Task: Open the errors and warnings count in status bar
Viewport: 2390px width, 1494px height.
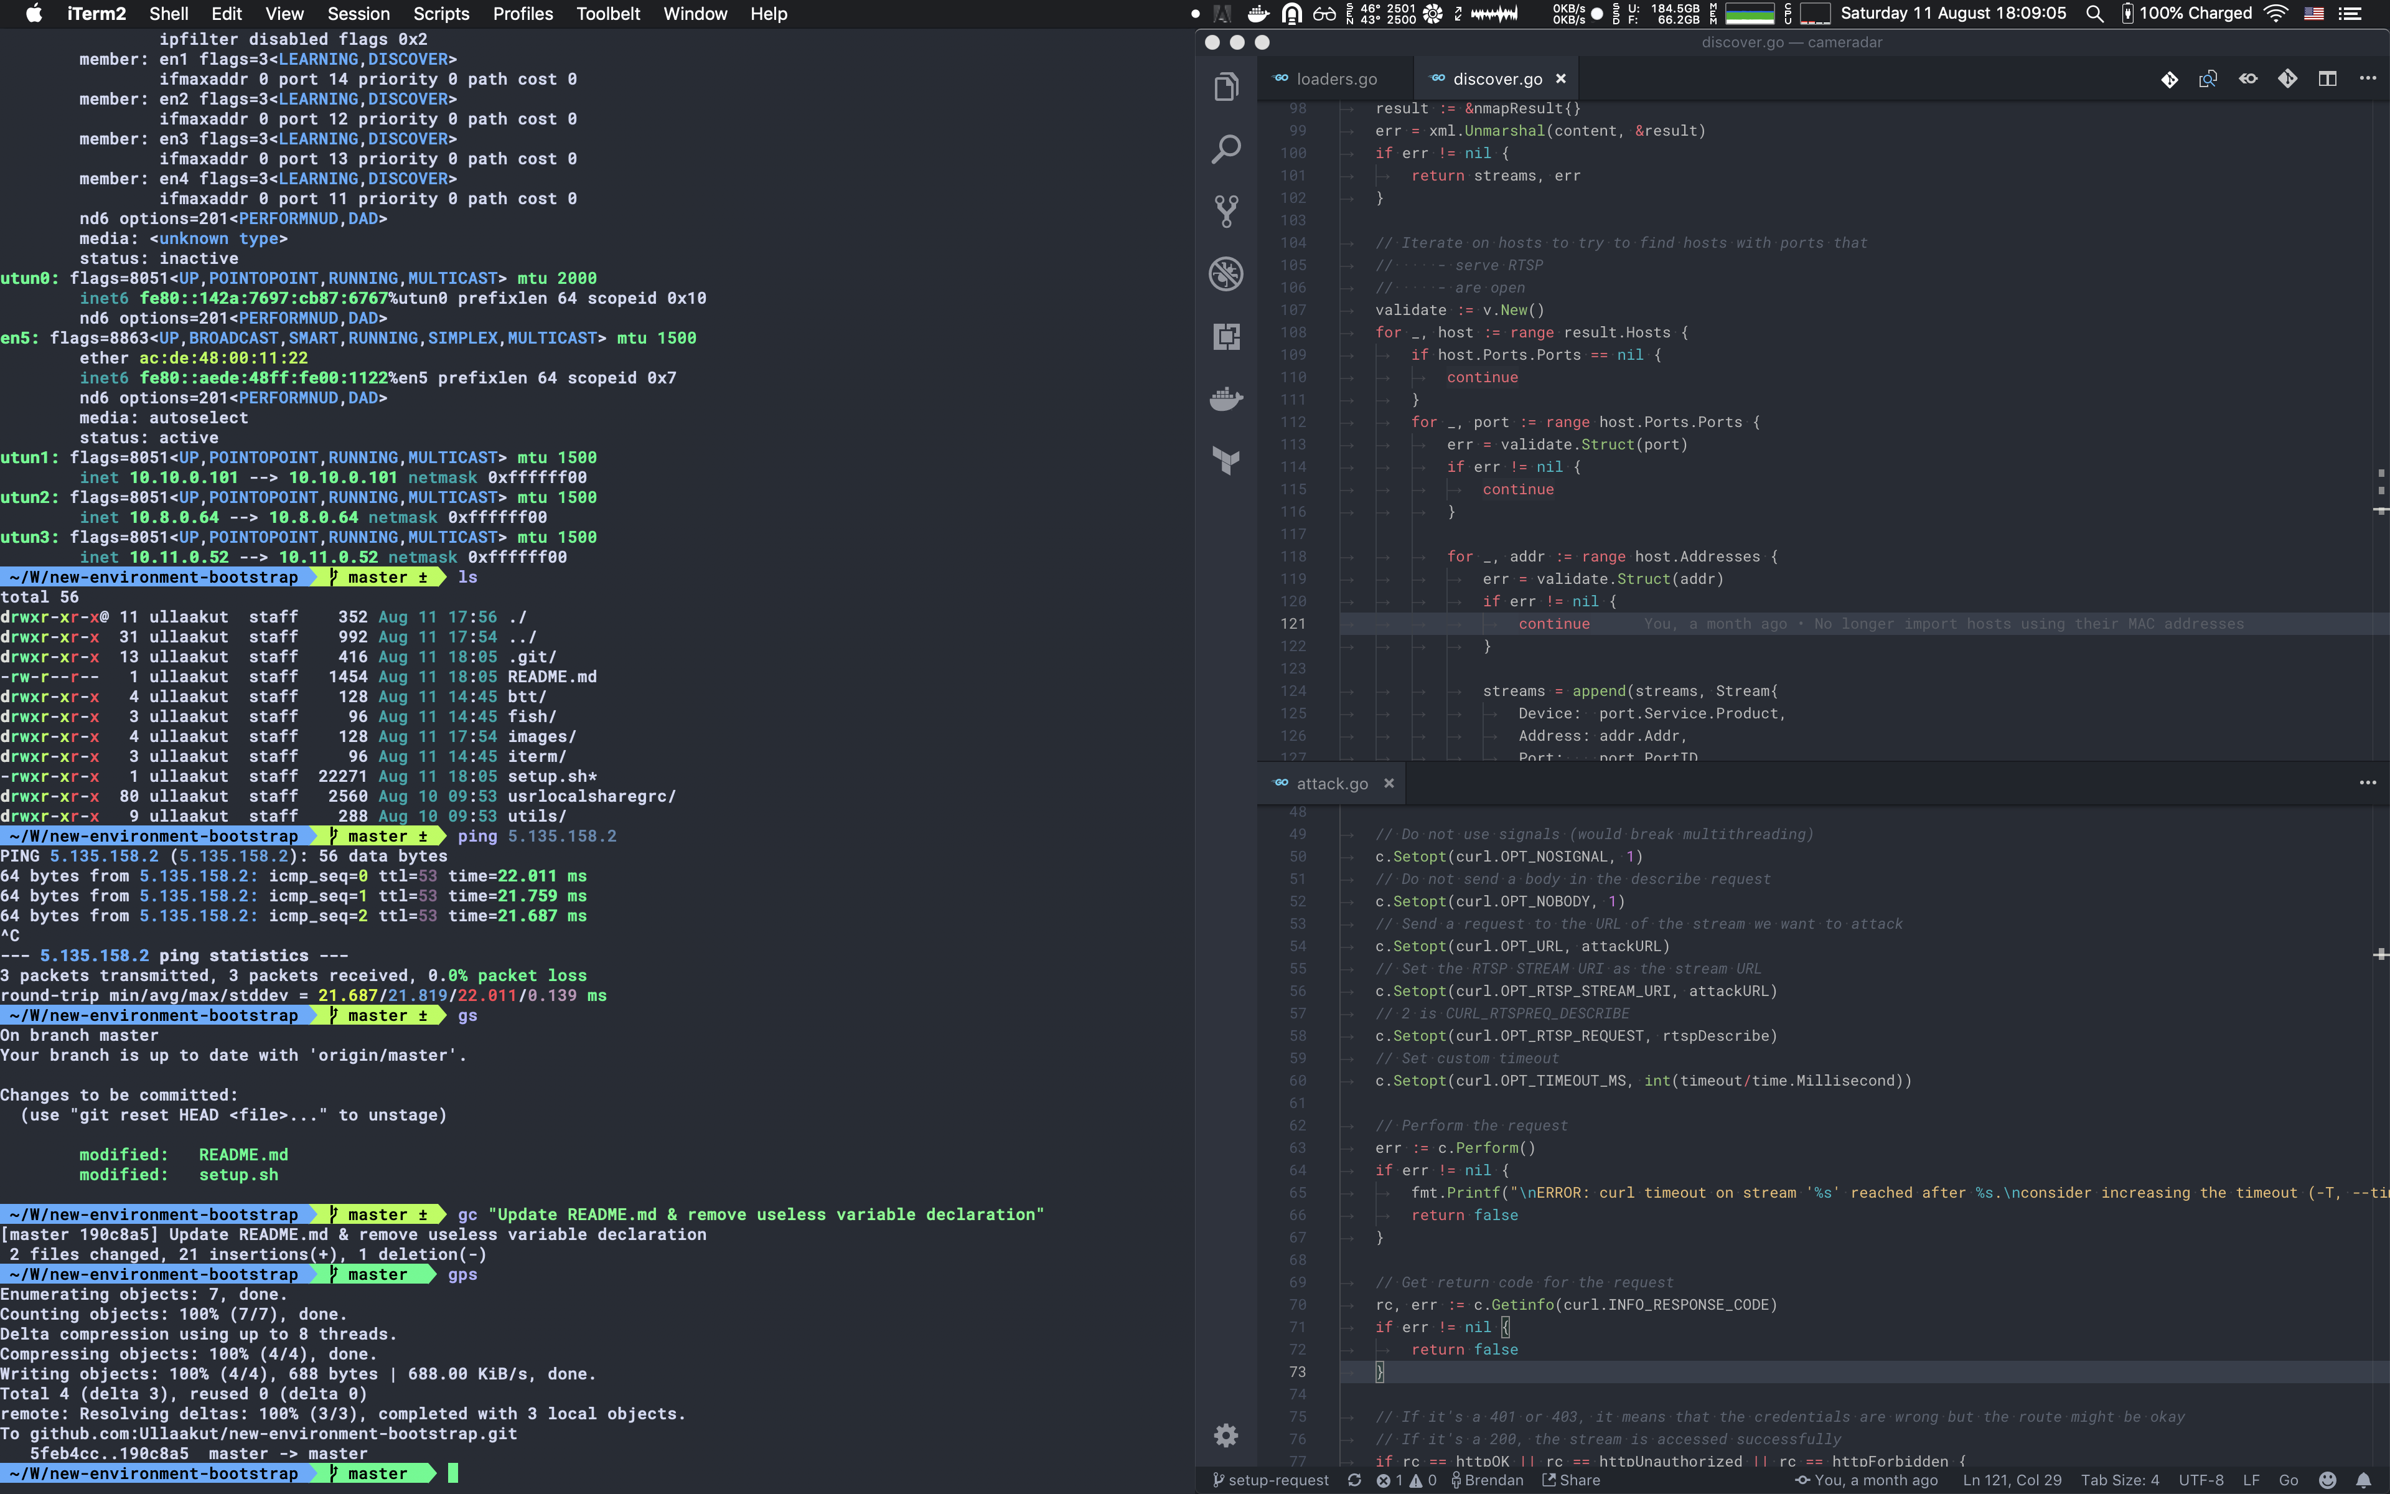Action: pos(1407,1480)
